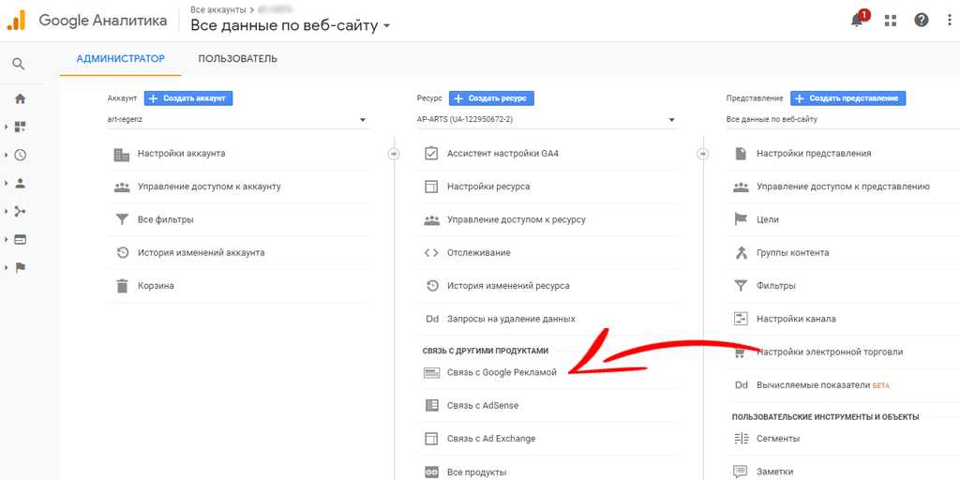Screen dimensions: 960x480
Task: Open the real-time clock reports icon
Action: pyautogui.click(x=20, y=155)
